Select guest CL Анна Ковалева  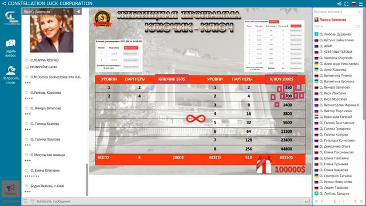333,70
